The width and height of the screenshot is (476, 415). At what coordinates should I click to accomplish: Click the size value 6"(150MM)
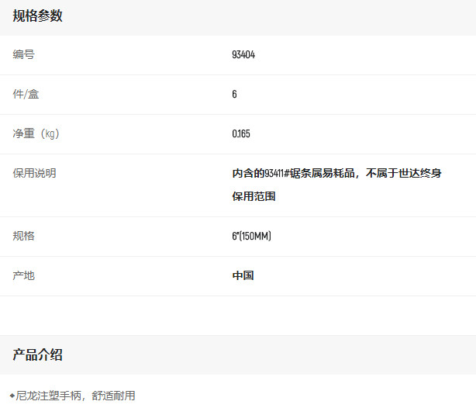251,236
